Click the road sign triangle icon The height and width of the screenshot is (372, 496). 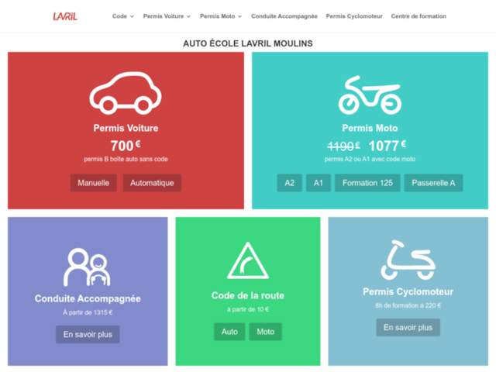point(247,261)
